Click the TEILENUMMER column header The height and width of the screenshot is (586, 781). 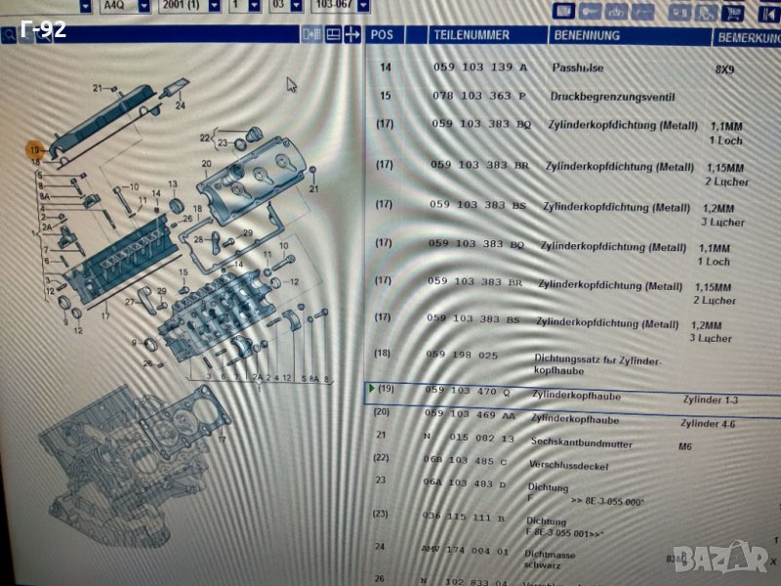click(472, 35)
